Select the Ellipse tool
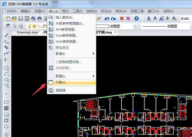This screenshot has width=192, height=137. pyautogui.click(x=6, y=80)
